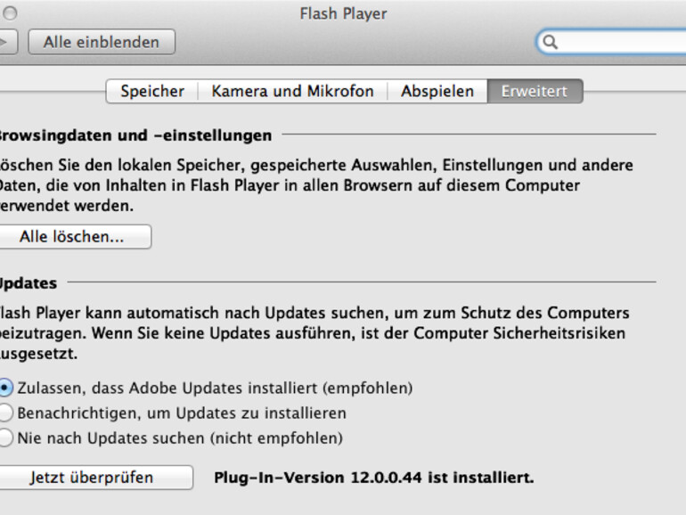Open the Kamera und Mikrofon tab
Image resolution: width=686 pixels, height=515 pixels.
(292, 92)
